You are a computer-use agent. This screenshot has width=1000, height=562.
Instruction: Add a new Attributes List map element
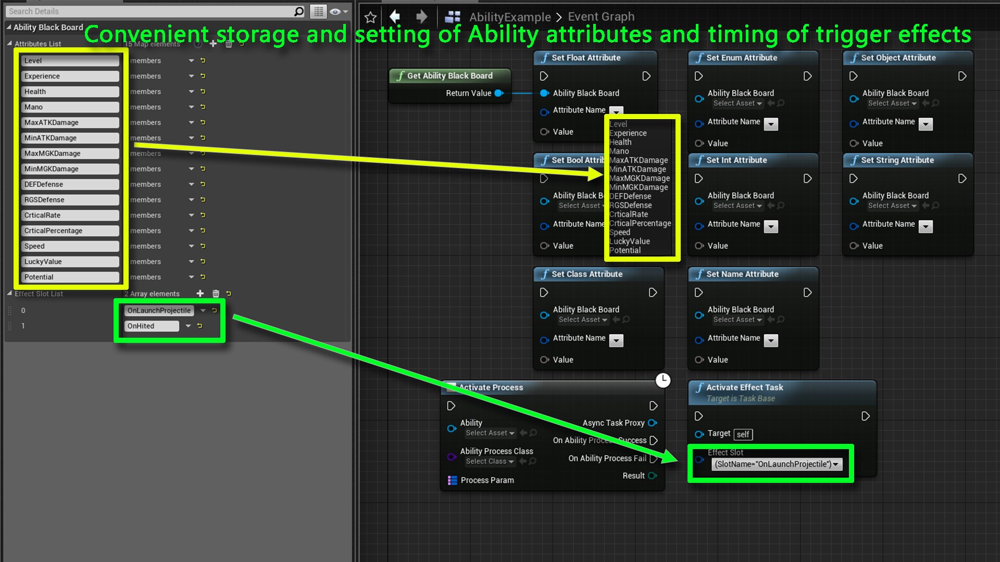click(x=213, y=44)
